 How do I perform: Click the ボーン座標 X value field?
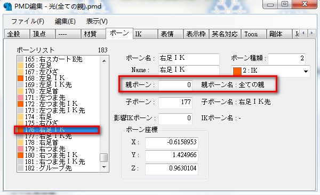coord(171,142)
